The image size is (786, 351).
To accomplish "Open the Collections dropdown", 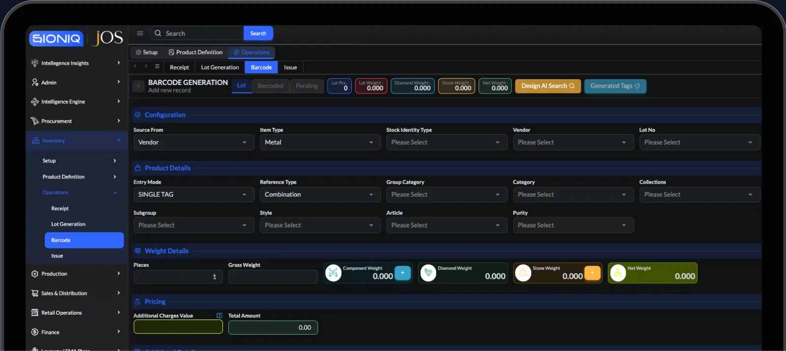I will [699, 195].
